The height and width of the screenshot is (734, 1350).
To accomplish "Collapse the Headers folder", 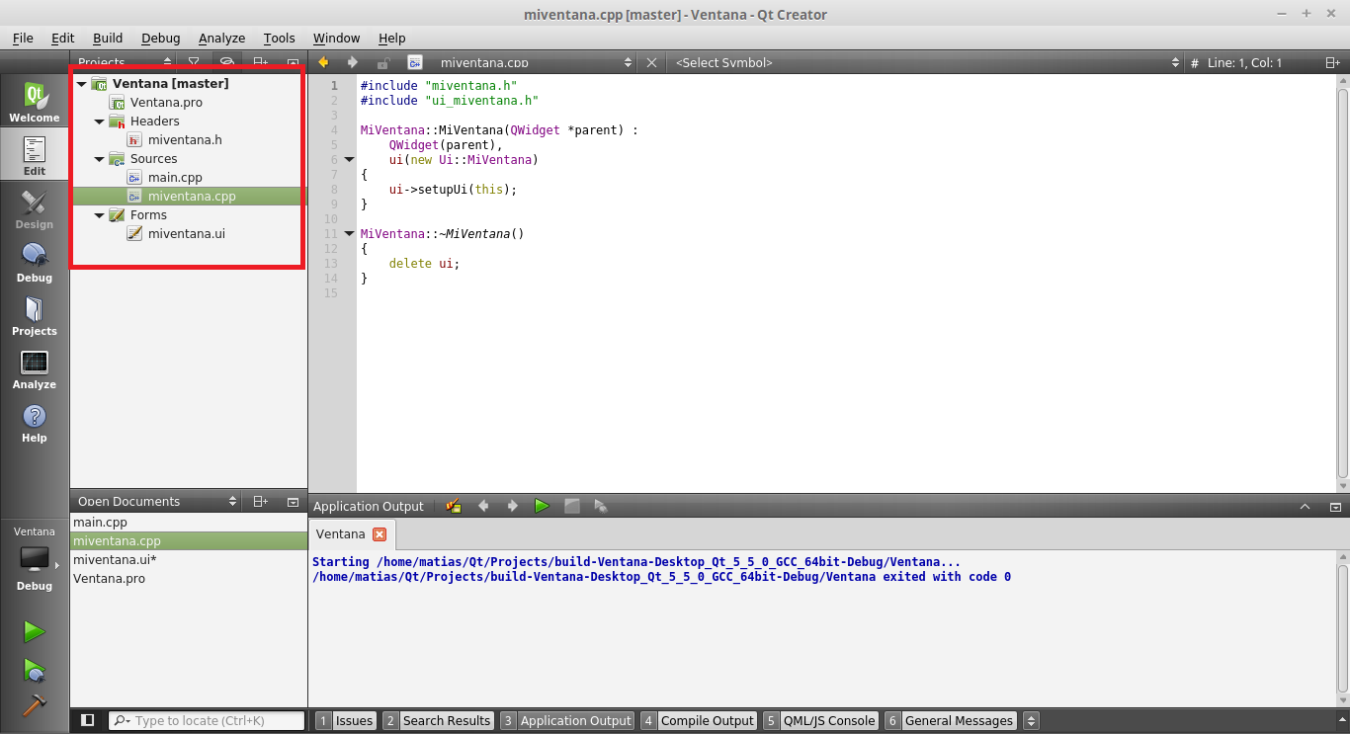I will [99, 122].
